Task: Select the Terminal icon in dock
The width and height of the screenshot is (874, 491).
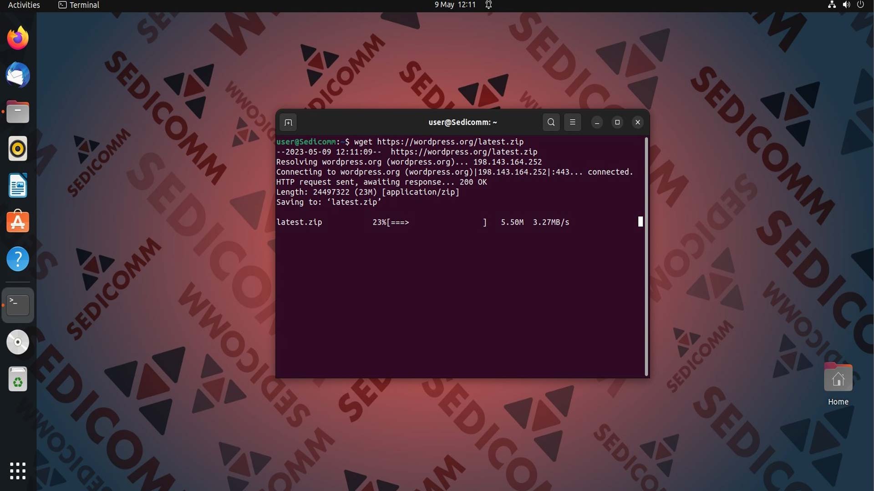Action: [x=18, y=305]
